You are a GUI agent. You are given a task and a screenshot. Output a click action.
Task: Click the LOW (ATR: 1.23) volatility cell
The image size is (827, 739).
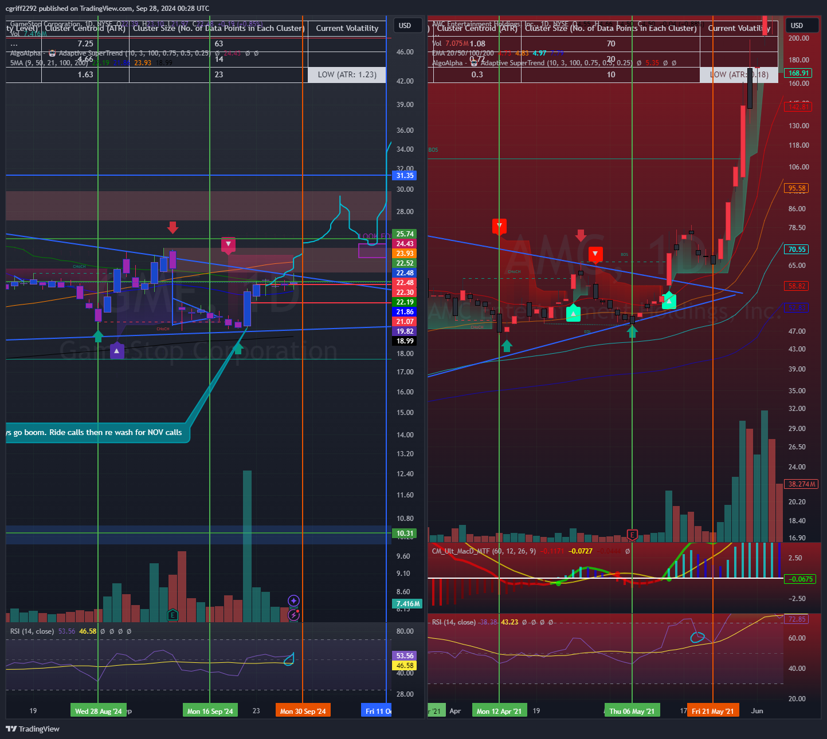point(347,74)
